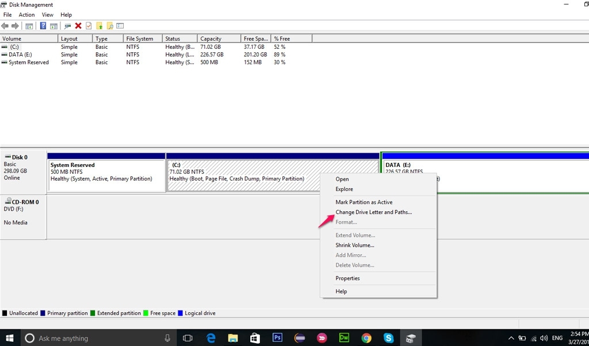Click the folder with magnifier toolbar icon
The height and width of the screenshot is (346, 589).
point(110,26)
